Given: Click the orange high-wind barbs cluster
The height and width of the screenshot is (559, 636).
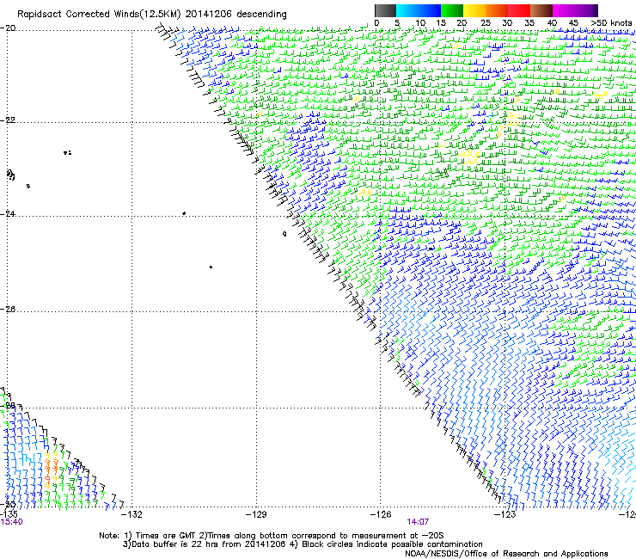Looking at the screenshot, I should point(51,471).
